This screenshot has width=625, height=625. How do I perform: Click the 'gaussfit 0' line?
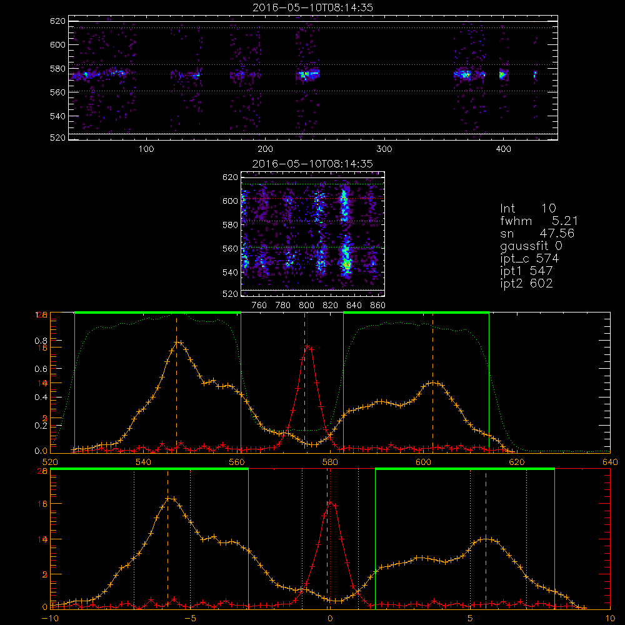[x=531, y=246]
